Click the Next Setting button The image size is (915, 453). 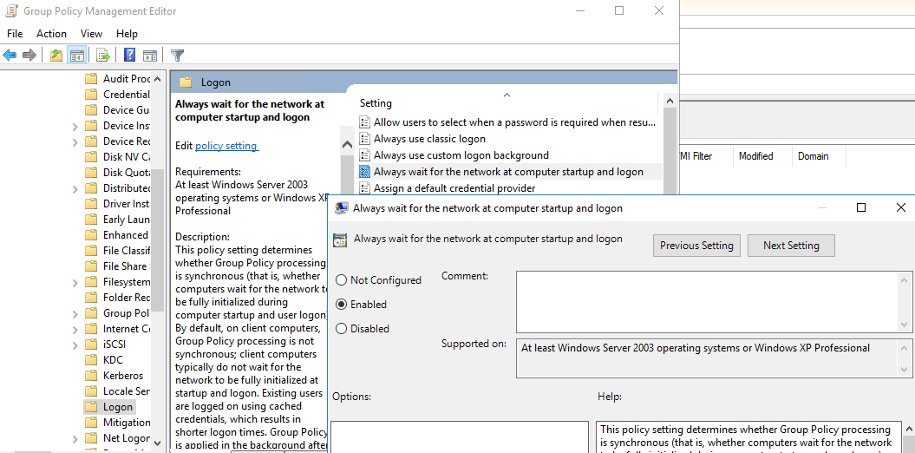click(791, 246)
